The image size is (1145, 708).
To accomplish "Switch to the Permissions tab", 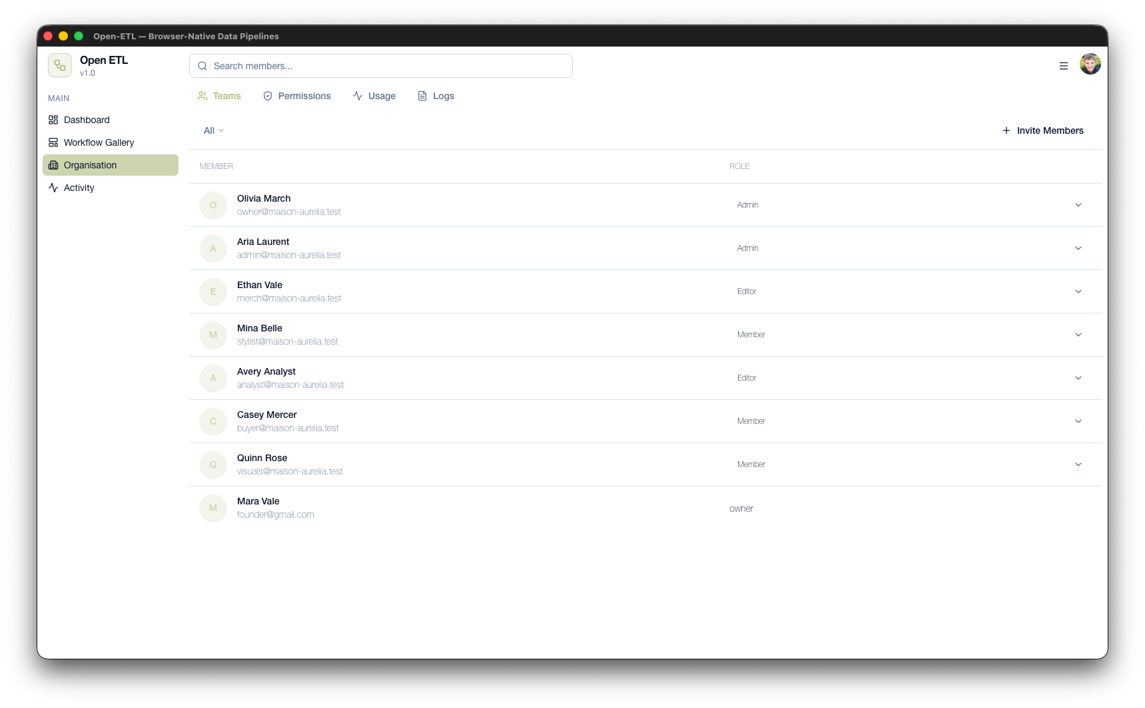I will click(296, 96).
